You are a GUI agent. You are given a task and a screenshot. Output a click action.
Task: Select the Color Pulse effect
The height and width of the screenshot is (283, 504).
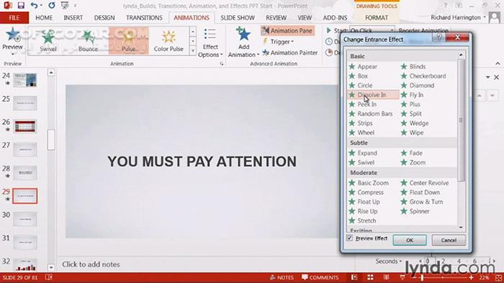point(168,41)
